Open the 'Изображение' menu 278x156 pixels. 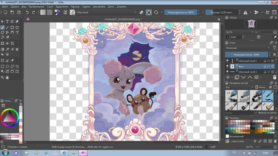coord(36,7)
